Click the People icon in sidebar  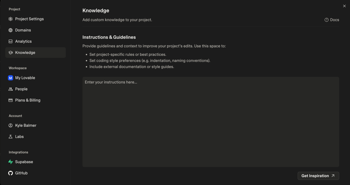pyautogui.click(x=11, y=89)
